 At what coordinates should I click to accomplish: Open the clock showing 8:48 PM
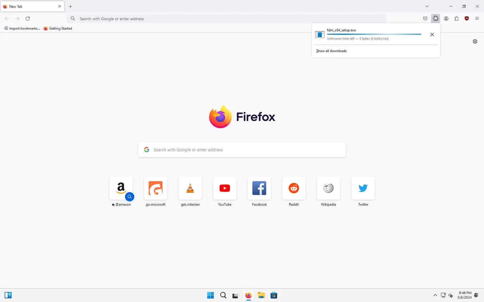click(x=464, y=295)
